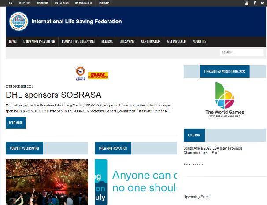Viewport: 267px width, 205px height.
Task: Click the Read More button
Action: [16, 123]
